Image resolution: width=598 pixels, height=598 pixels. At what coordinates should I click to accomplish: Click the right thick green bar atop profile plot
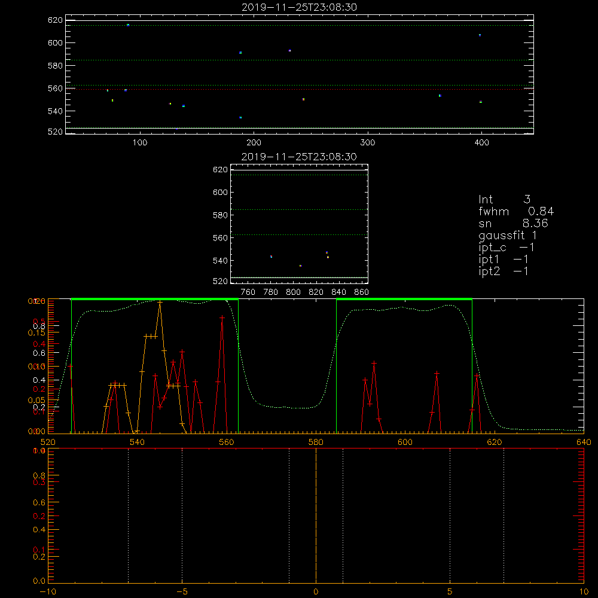tap(404, 299)
